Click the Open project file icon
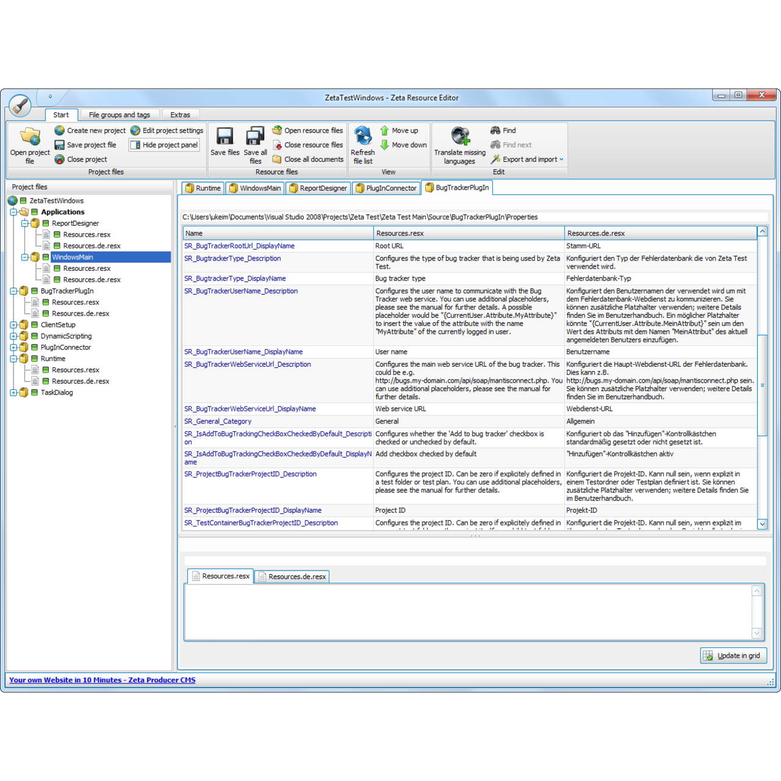This screenshot has height=781, width=781. (29, 137)
